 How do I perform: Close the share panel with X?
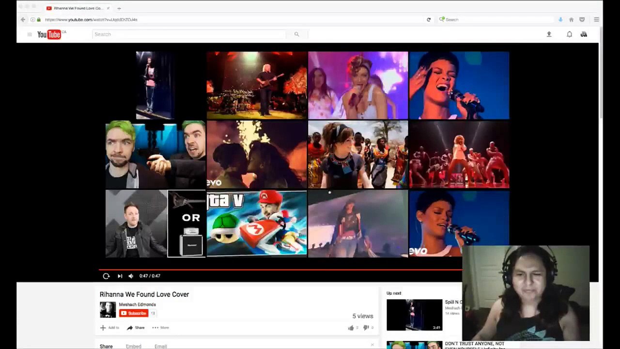click(x=372, y=345)
